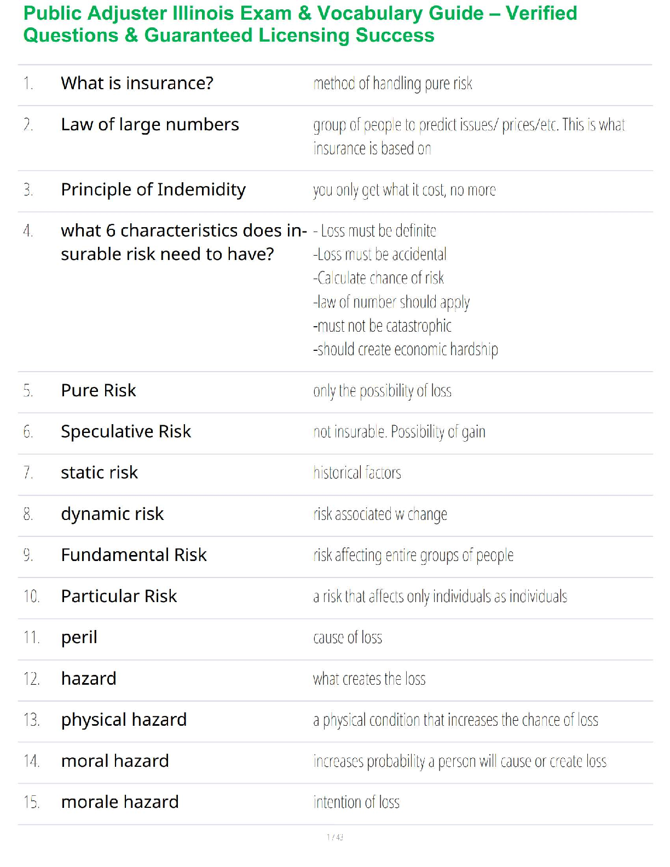Click the 'Particular Risk' term
Viewport: 670px width, 867px height.
(119, 596)
